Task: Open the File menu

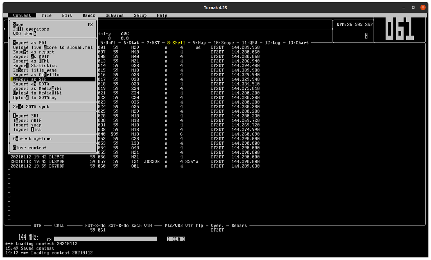Action: pos(46,15)
